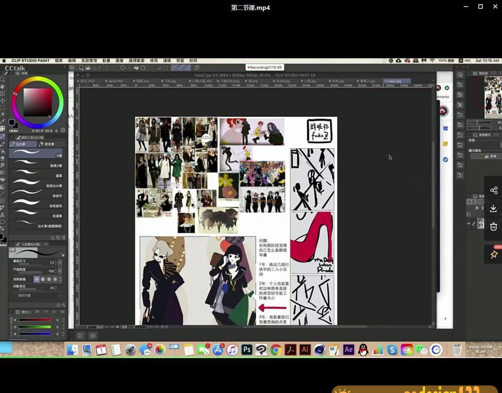This screenshot has height=393, width=502.
Task: Open Finder from the dock
Action: pos(72,349)
